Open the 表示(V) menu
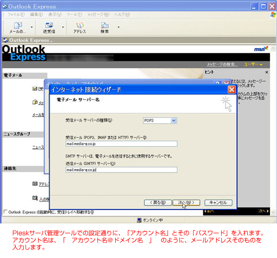Viewport: 277px width, 258px height. click(55, 14)
